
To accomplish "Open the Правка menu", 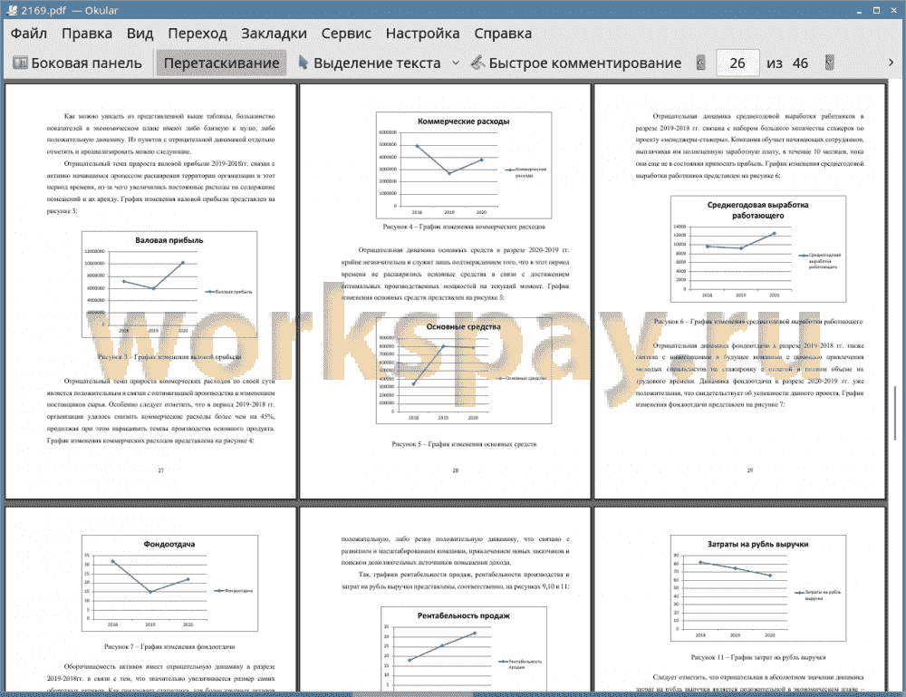I will (87, 34).
